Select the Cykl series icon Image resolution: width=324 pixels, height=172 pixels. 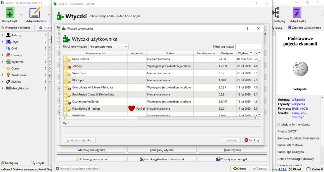pyautogui.click(x=8, y=48)
